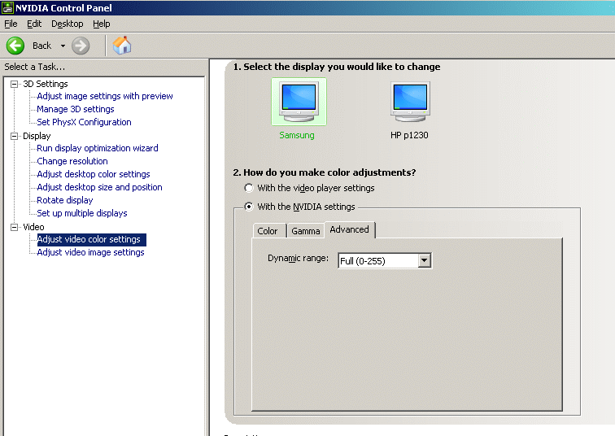The width and height of the screenshot is (615, 436).
Task: Open Rotate display task
Action: (65, 200)
